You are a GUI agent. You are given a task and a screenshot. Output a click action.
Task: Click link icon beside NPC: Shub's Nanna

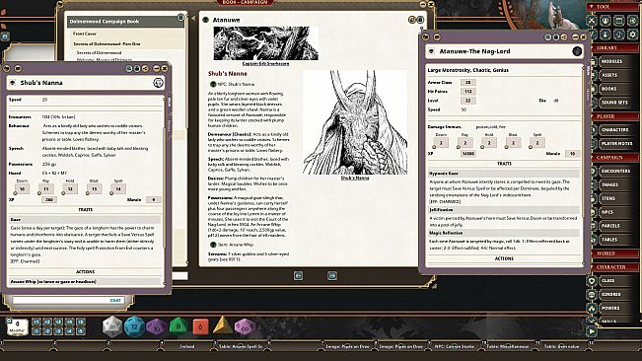213,84
